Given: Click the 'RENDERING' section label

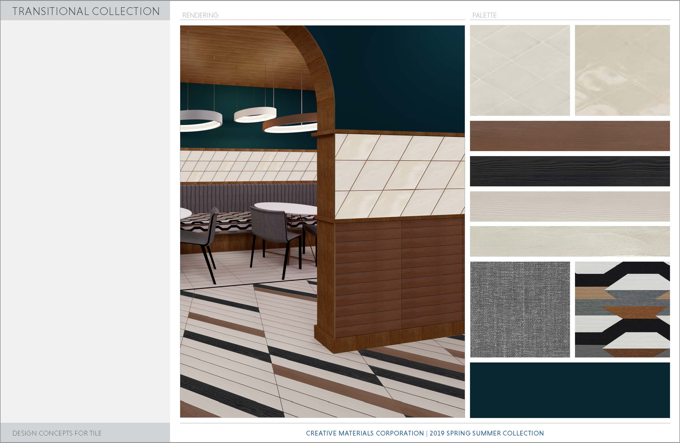Looking at the screenshot, I should coord(200,15).
